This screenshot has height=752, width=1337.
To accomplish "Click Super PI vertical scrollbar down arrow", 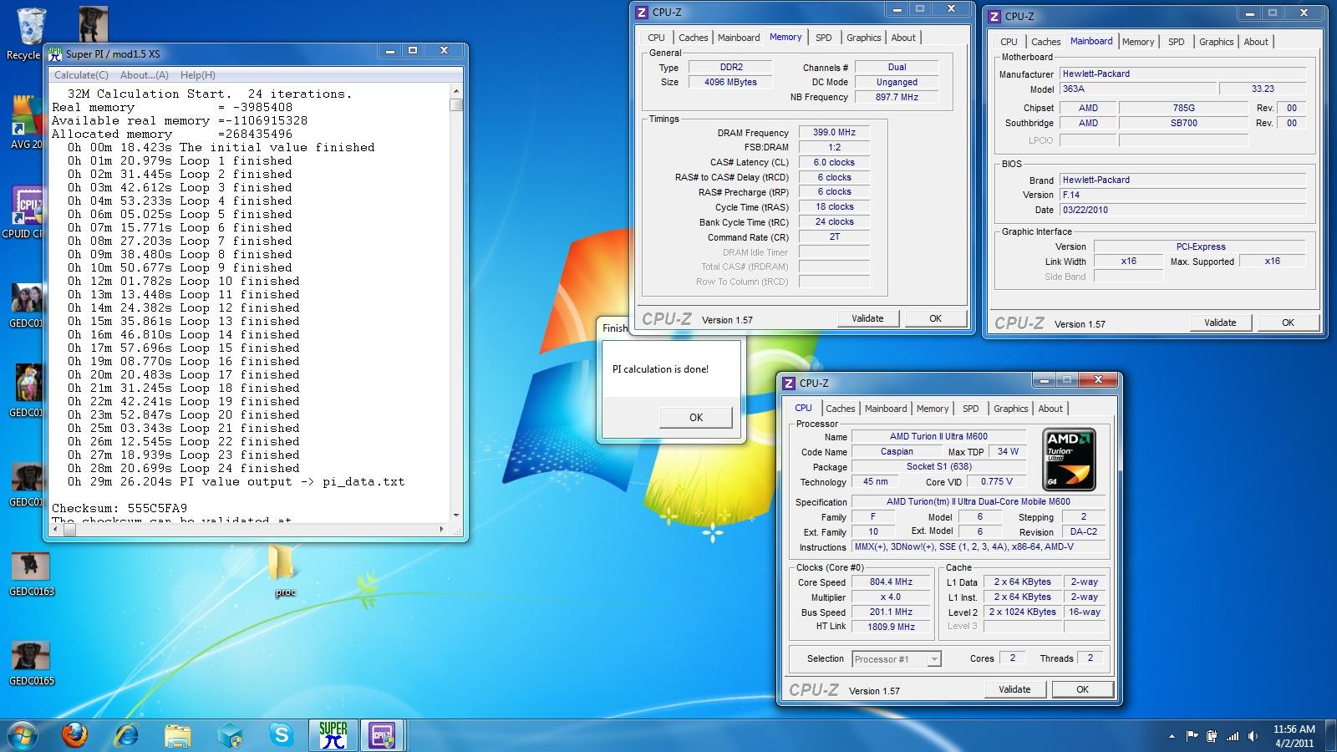I will [456, 516].
